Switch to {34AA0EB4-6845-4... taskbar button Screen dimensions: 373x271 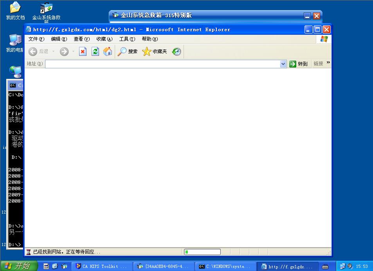164,266
